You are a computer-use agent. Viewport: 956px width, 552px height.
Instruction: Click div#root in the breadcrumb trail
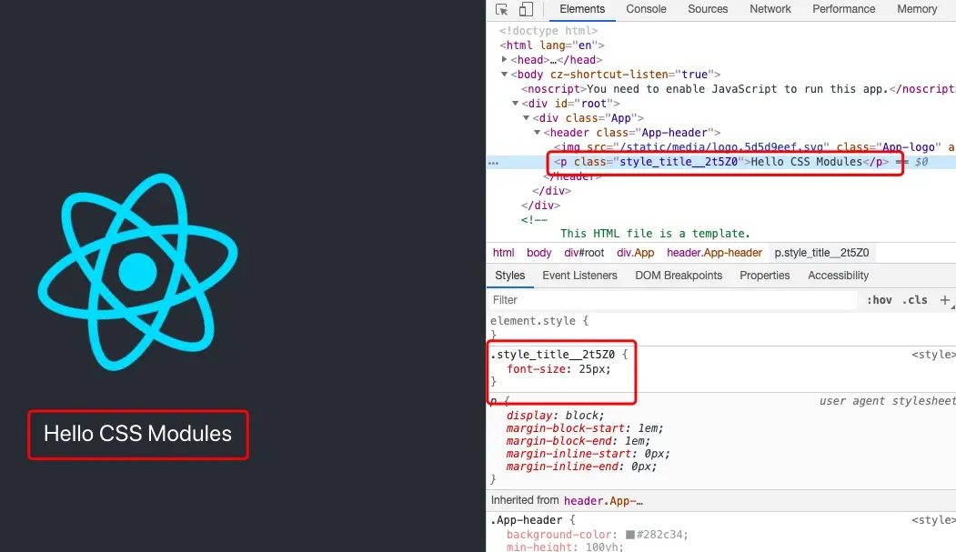584,253
